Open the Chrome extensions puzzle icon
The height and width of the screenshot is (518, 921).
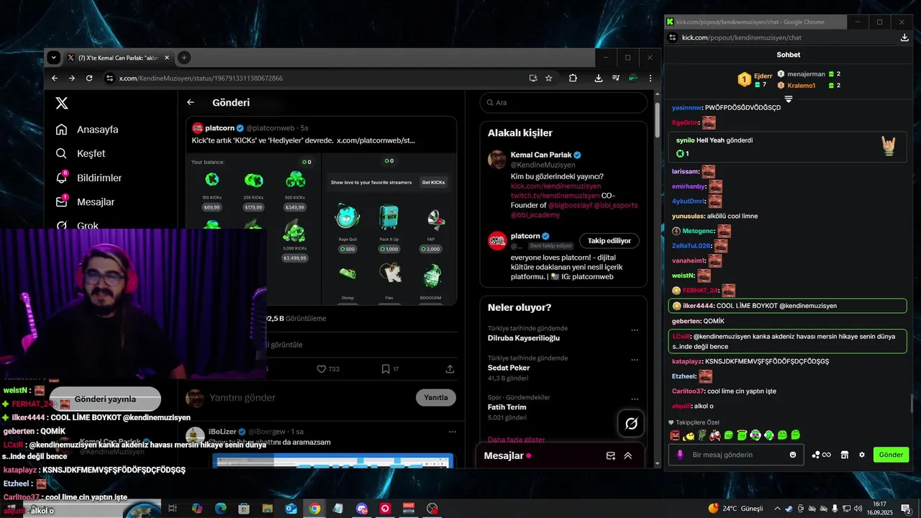(x=573, y=78)
